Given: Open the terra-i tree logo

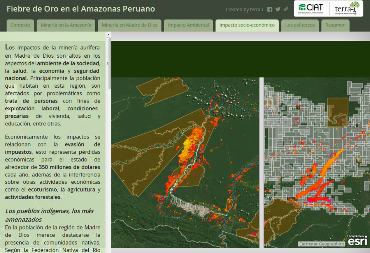Looking at the screenshot, I should [347, 8].
